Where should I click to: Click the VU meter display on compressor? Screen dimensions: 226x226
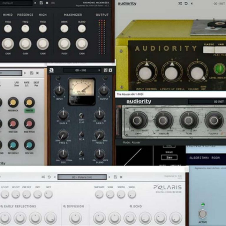tap(82, 92)
